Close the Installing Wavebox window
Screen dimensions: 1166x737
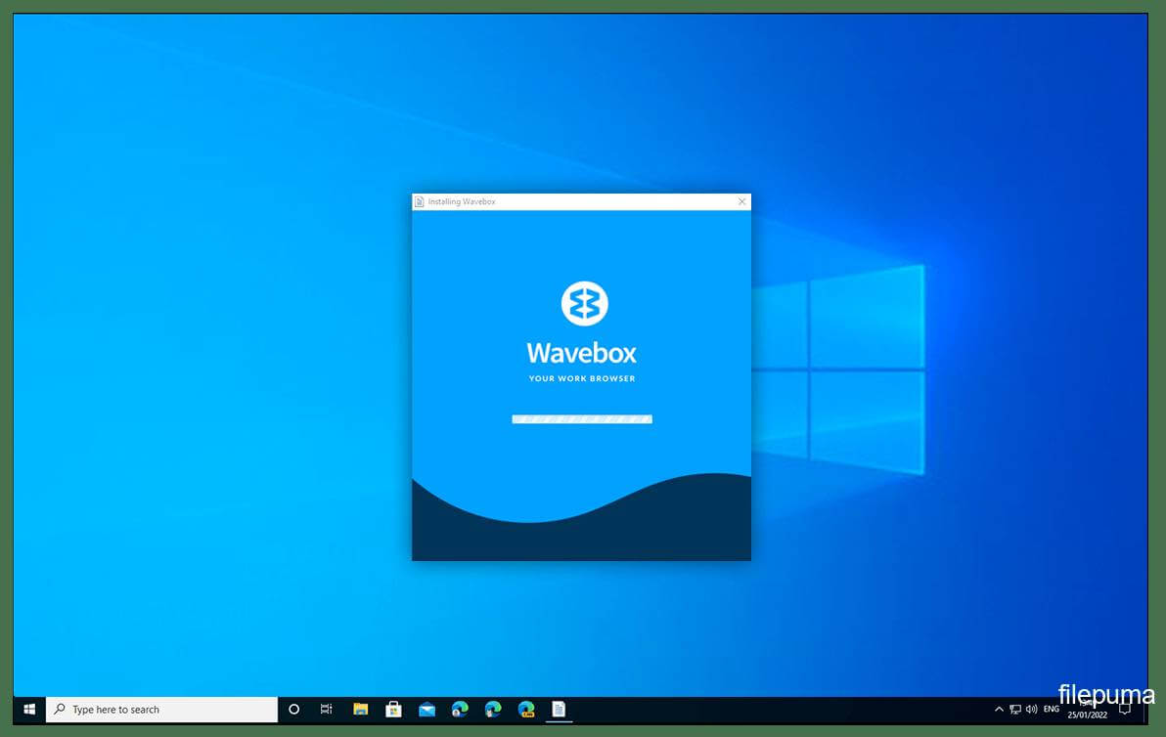point(741,201)
